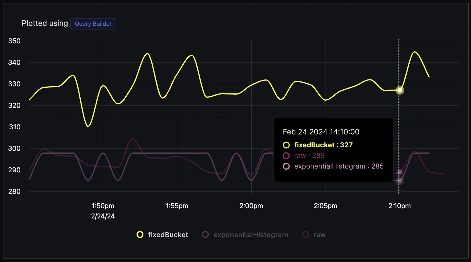Select the exponentialHistogram hover point marker

(x=400, y=181)
